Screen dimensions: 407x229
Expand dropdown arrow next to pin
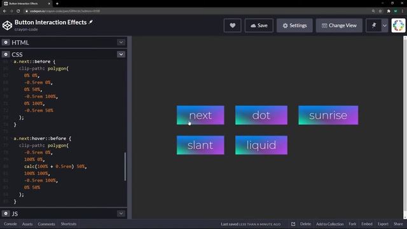(385, 25)
